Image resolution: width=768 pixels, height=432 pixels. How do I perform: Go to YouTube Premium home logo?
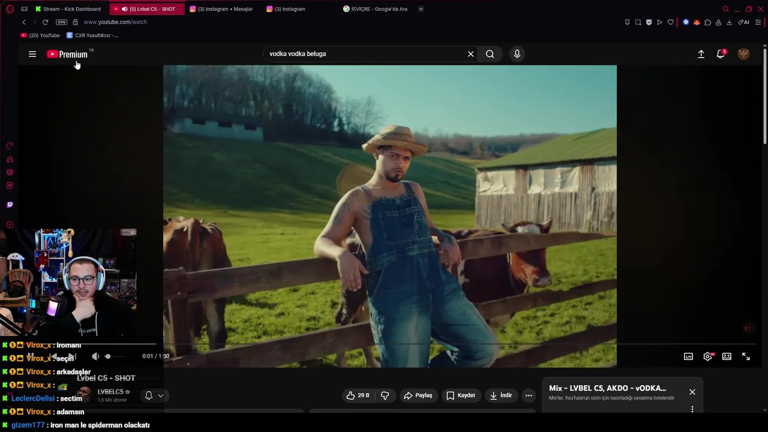click(67, 54)
